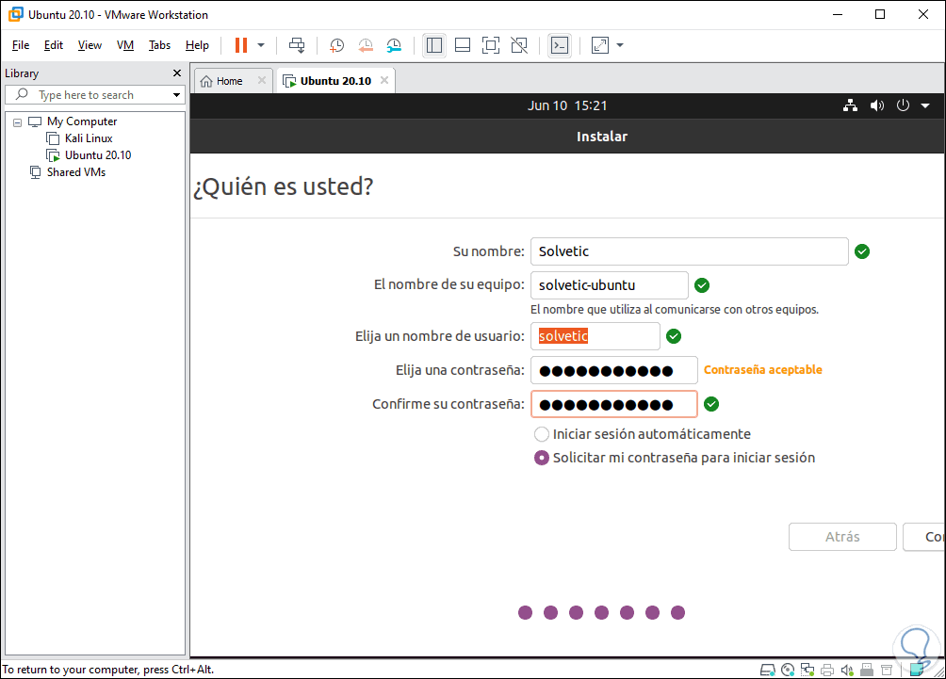Image resolution: width=946 pixels, height=679 pixels.
Task: Click green check beside Su nombre field
Action: tap(862, 251)
